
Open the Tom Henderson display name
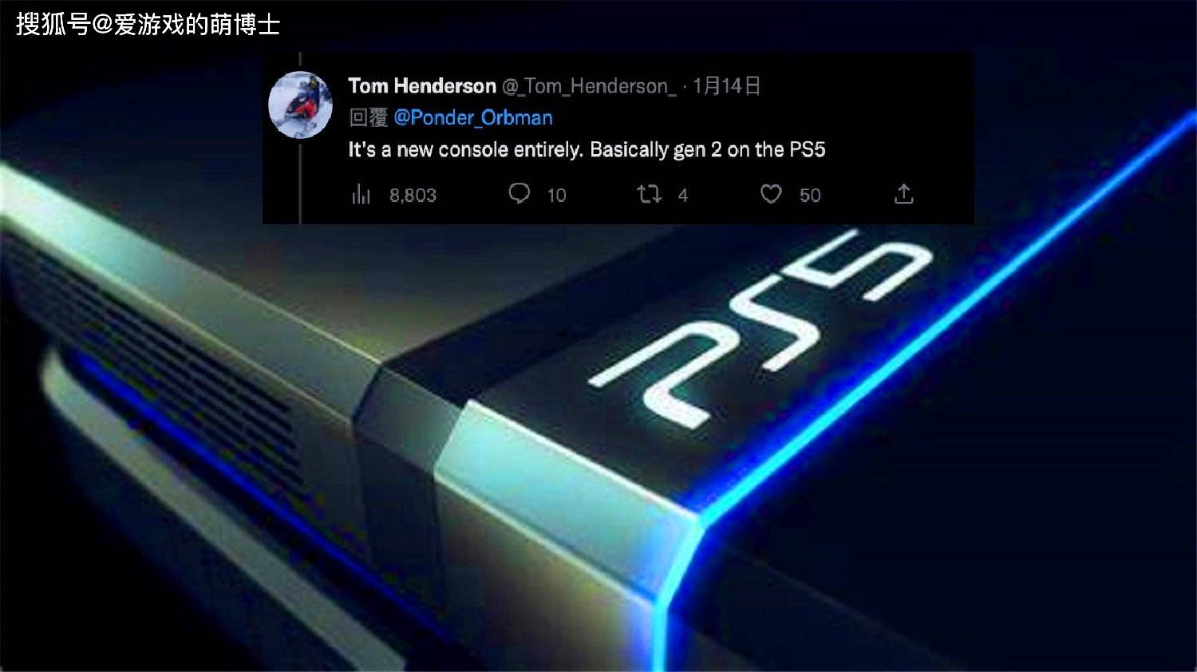422,85
